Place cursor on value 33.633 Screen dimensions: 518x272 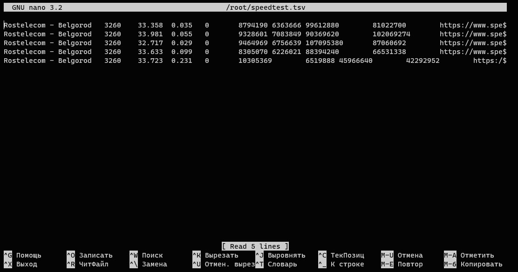pos(150,52)
